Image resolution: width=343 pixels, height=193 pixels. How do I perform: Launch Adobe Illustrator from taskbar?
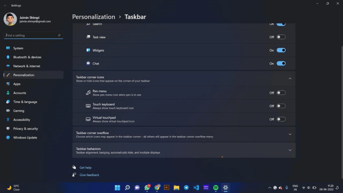click(166, 188)
